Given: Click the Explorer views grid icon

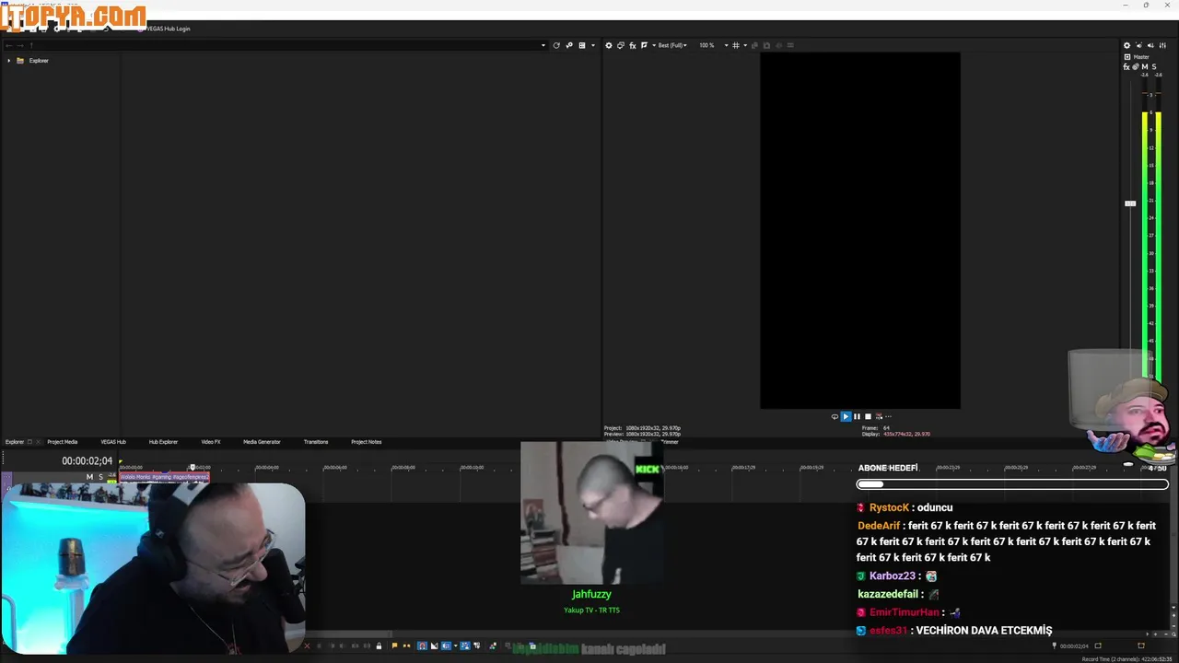Looking at the screenshot, I should tap(581, 45).
